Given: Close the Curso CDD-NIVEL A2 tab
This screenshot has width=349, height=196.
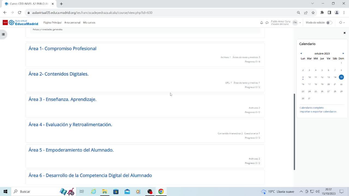Looking at the screenshot, I should [x=53, y=4].
